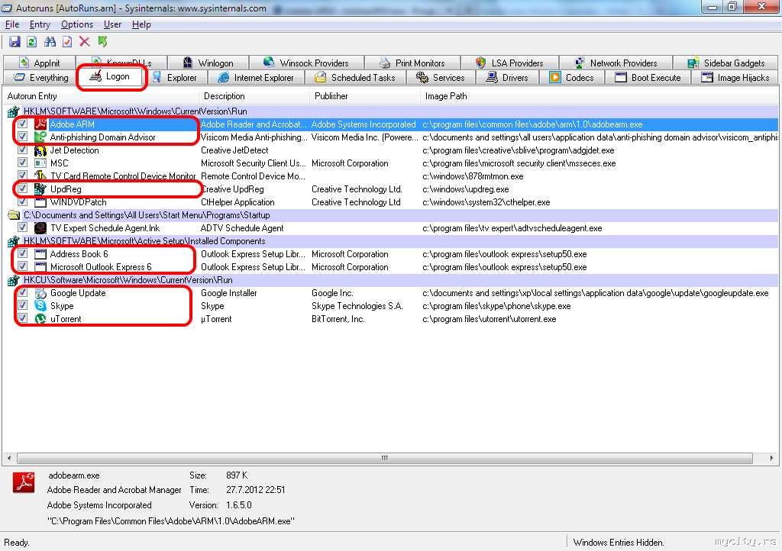Screen dimensions: 782x551
Task: Click the Properties checkmark page icon
Action: tap(67, 42)
